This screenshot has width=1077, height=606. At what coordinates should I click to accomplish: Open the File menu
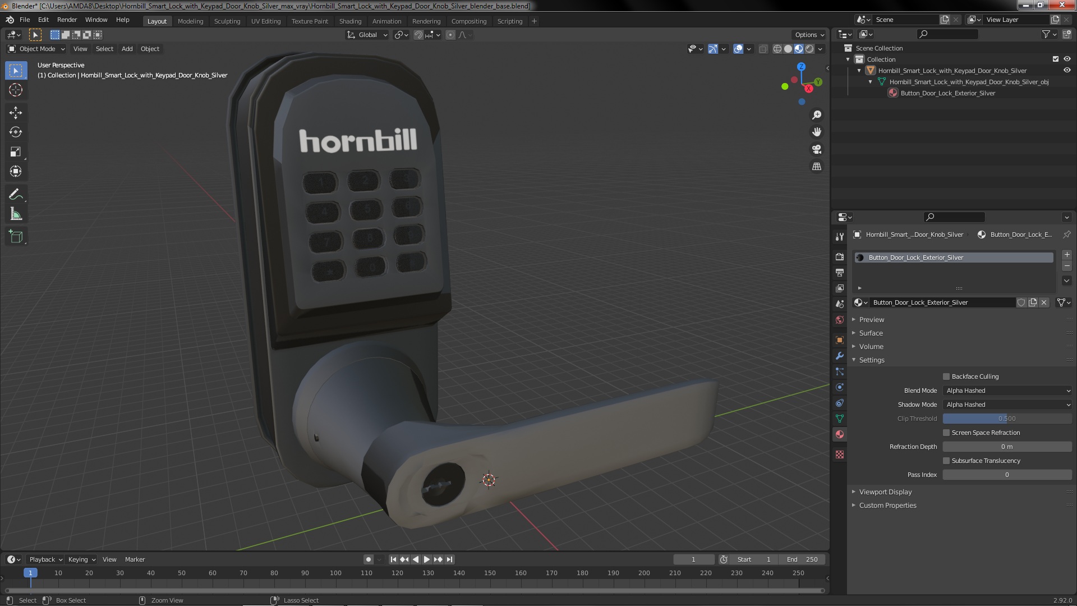click(x=25, y=20)
